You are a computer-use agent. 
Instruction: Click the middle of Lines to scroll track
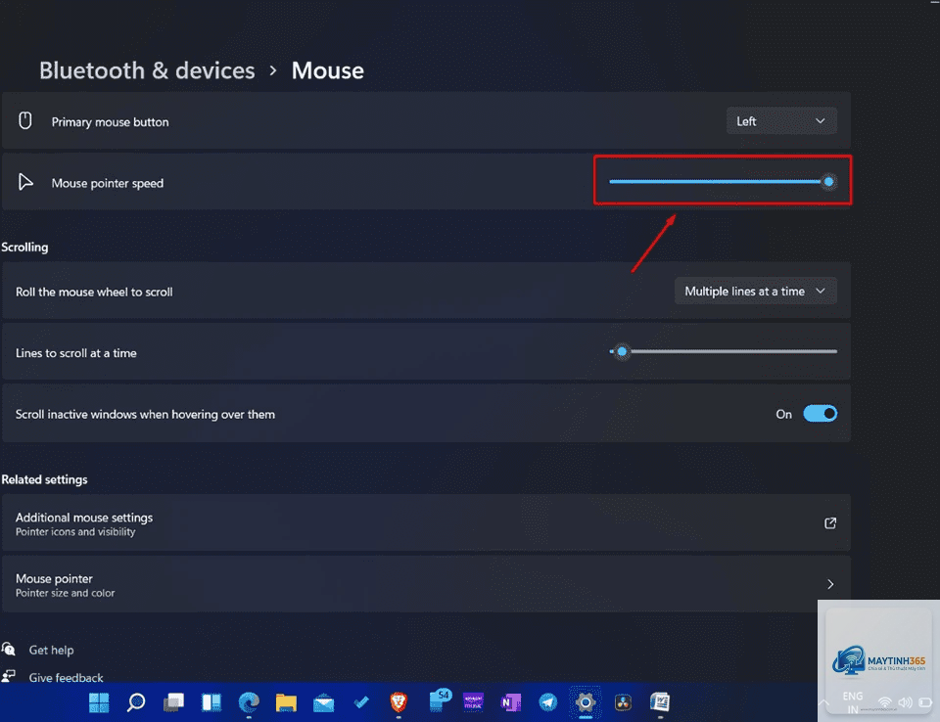[x=724, y=352]
